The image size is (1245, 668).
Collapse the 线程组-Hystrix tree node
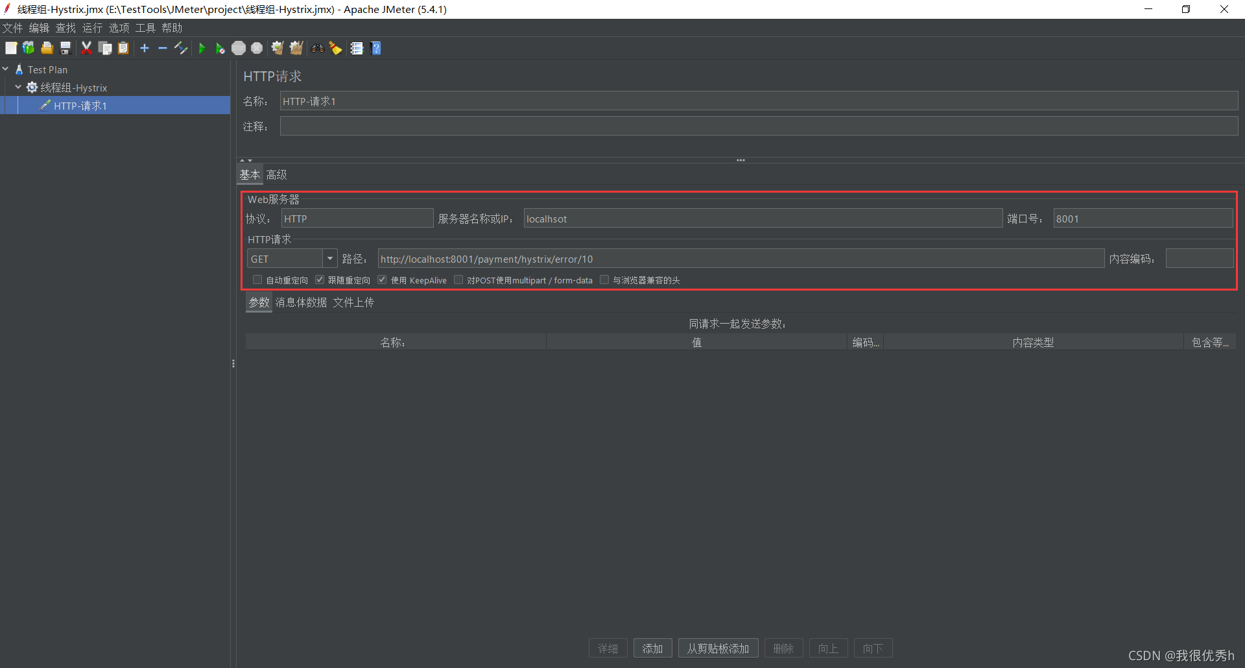(18, 87)
